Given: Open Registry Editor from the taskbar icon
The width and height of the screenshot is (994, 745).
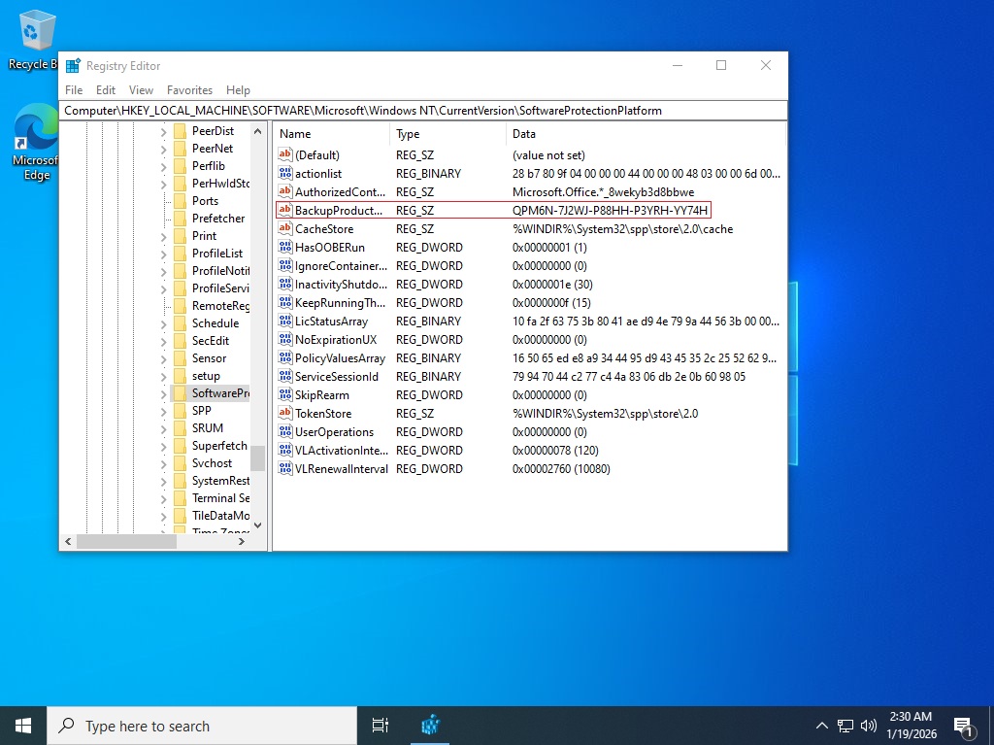Looking at the screenshot, I should click(431, 726).
